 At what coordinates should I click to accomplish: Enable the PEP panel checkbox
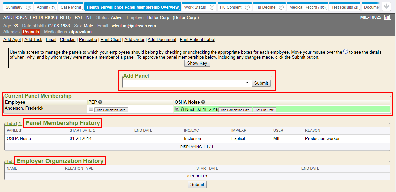coord(91,109)
